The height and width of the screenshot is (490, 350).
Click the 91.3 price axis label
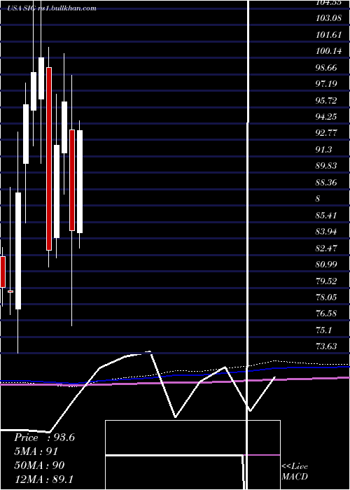pyautogui.click(x=324, y=149)
